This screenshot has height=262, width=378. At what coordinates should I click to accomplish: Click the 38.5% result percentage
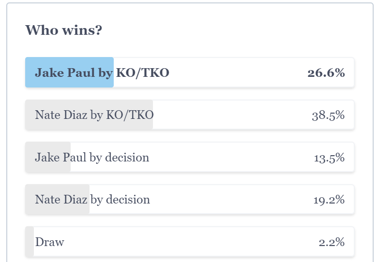click(328, 116)
